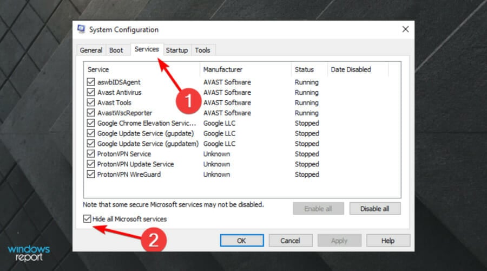Click the Disable all button

(x=375, y=209)
